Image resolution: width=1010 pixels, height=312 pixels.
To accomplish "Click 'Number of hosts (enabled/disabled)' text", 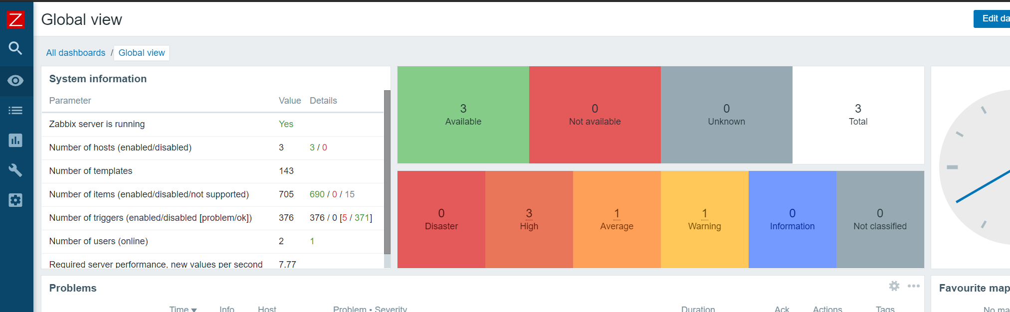I will [x=120, y=148].
